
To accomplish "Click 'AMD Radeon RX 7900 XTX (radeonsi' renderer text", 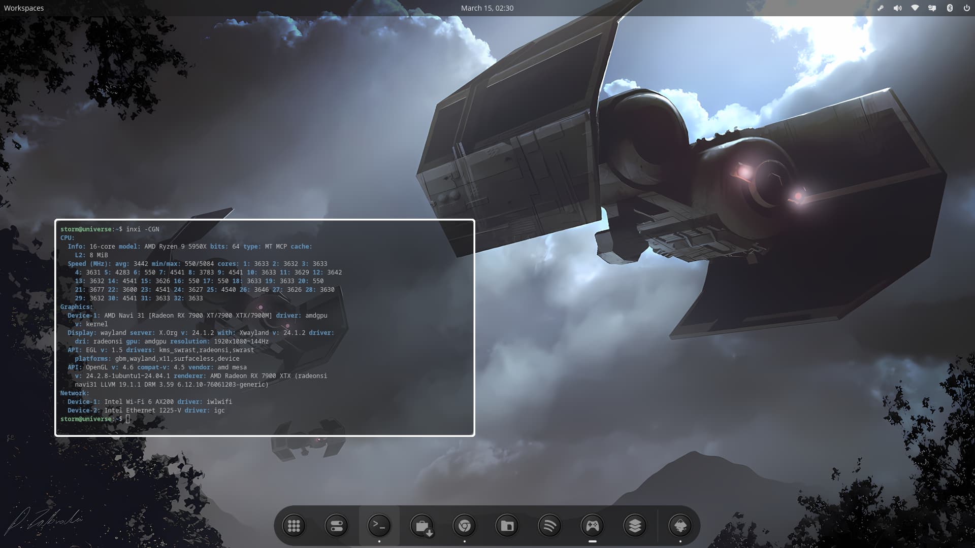I will [x=269, y=376].
